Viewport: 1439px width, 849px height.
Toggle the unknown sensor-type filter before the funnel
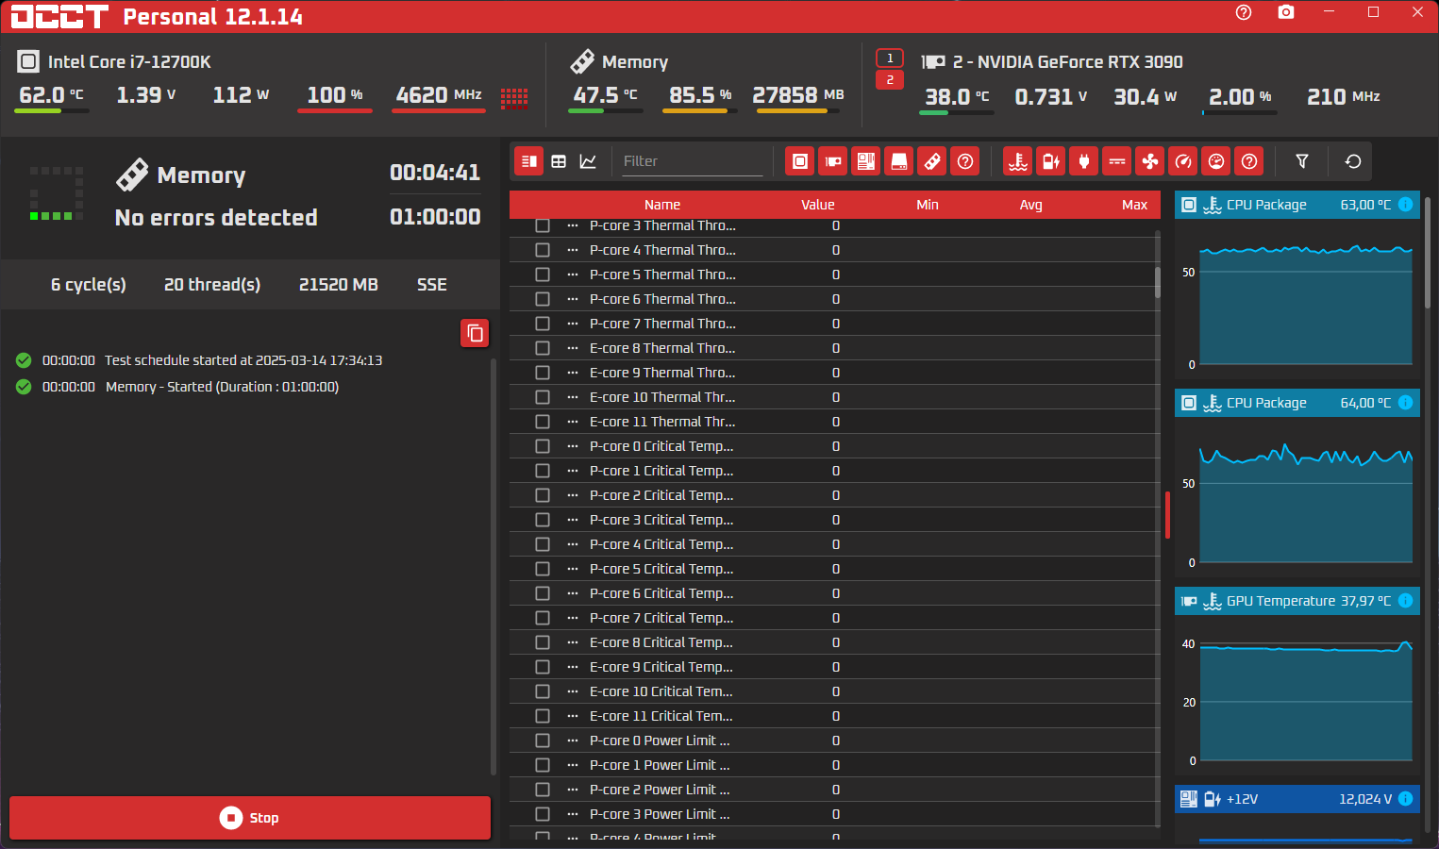[x=1249, y=161]
